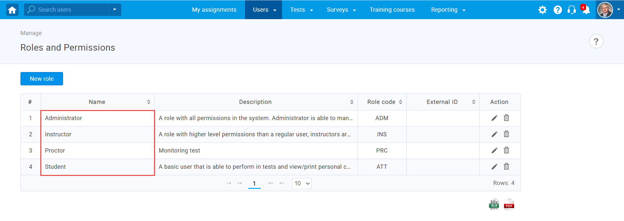Delete the Proctor role
624x221 pixels.
[x=506, y=150]
